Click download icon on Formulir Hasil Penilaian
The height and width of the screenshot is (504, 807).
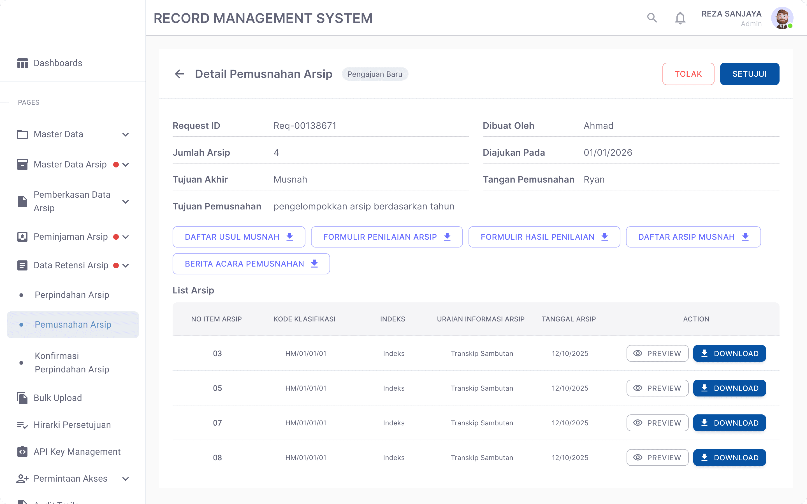pos(605,237)
